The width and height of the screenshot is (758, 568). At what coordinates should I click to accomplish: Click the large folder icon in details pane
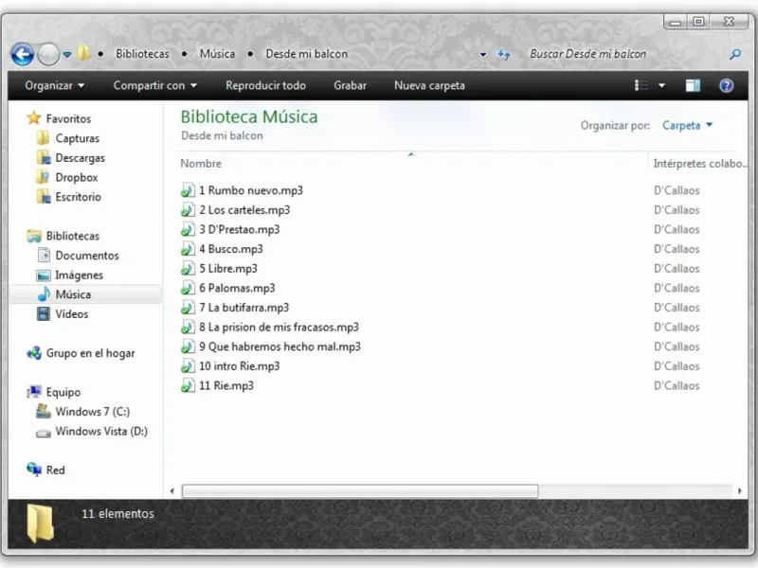point(40,524)
